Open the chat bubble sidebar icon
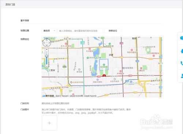Image resolution: width=183 pixels, height=134 pixels. pos(182,38)
